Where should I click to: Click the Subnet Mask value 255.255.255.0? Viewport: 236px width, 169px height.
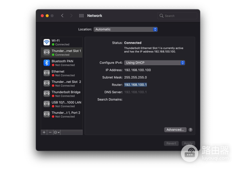pyautogui.click(x=135, y=77)
